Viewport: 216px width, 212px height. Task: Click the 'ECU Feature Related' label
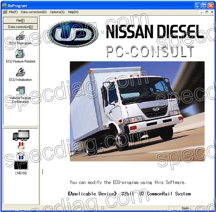[x=20, y=61]
